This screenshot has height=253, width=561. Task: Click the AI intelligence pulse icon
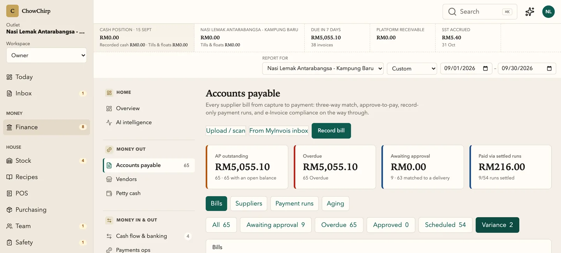click(109, 123)
